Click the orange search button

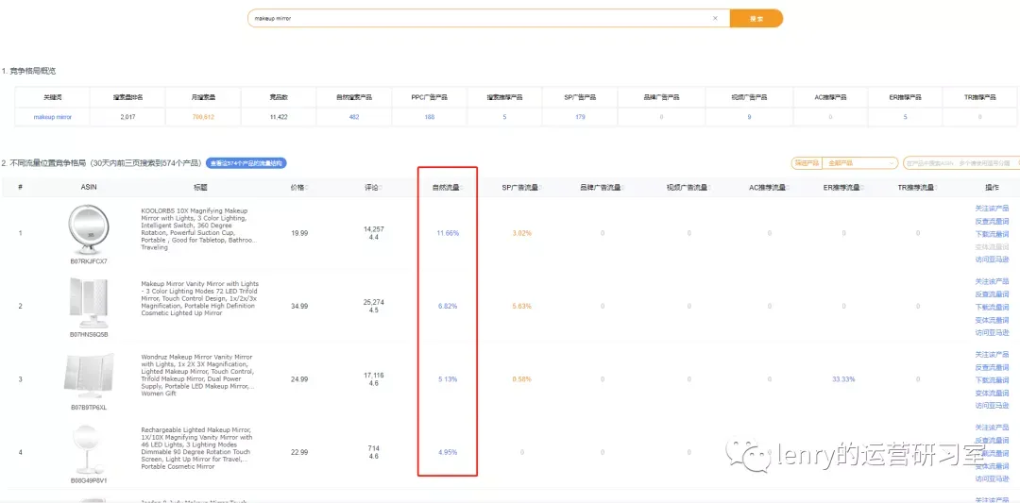pyautogui.click(x=756, y=18)
